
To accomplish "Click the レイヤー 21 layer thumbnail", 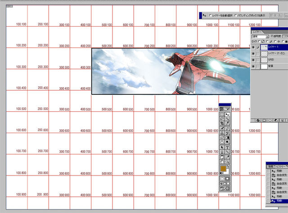I will 264,54.
